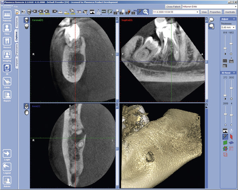Click the Close Patient button
238x190 pixels.
173,6
